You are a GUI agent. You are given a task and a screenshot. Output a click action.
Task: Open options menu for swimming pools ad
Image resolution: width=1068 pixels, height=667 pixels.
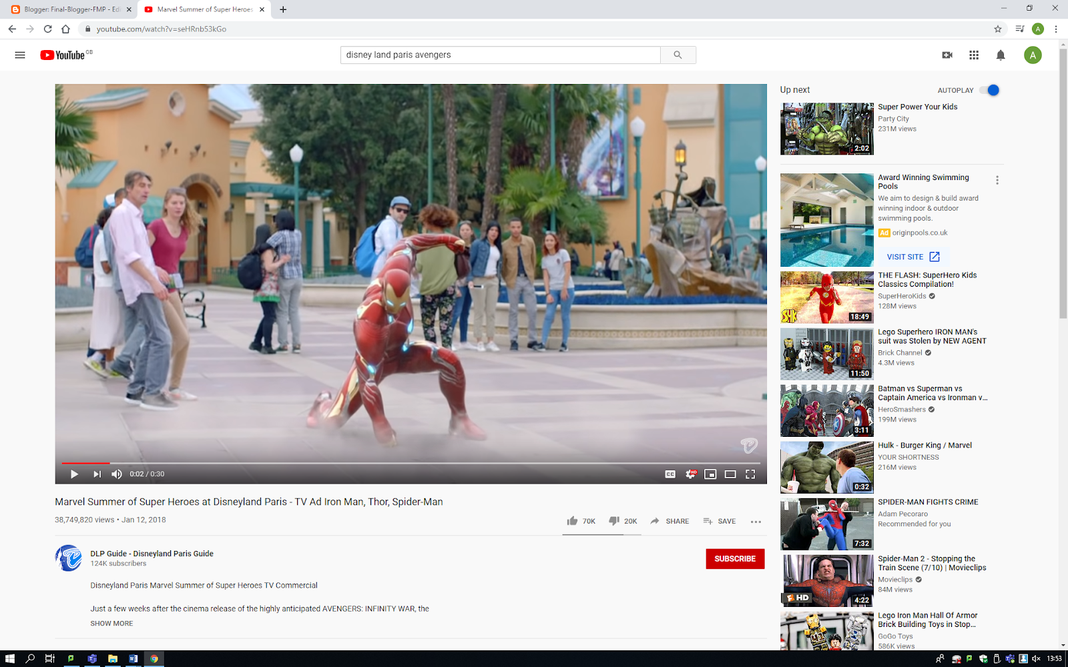pos(997,180)
